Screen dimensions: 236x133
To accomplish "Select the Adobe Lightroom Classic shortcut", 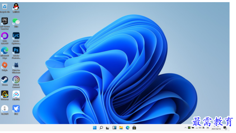I will coord(16,38).
